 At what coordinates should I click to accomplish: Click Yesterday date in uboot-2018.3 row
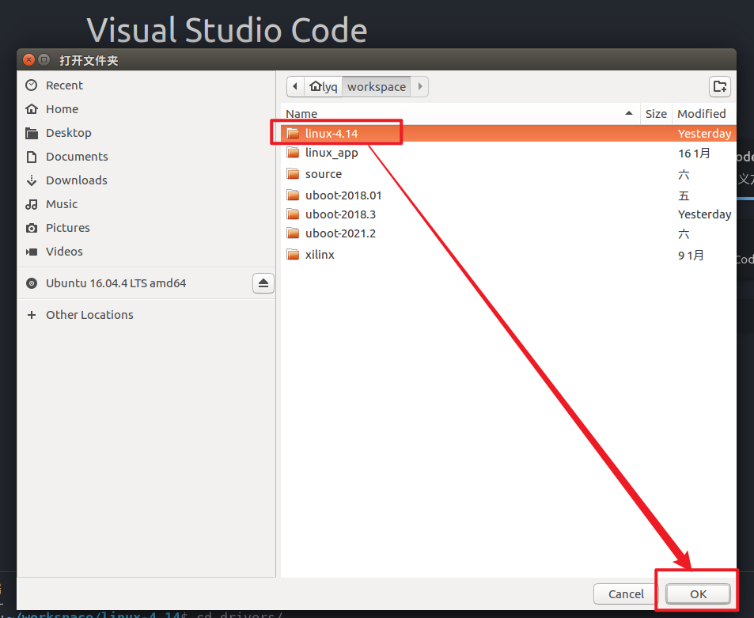point(704,214)
